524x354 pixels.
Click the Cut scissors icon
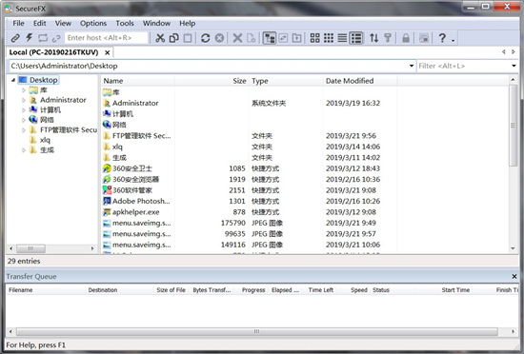pyautogui.click(x=160, y=38)
